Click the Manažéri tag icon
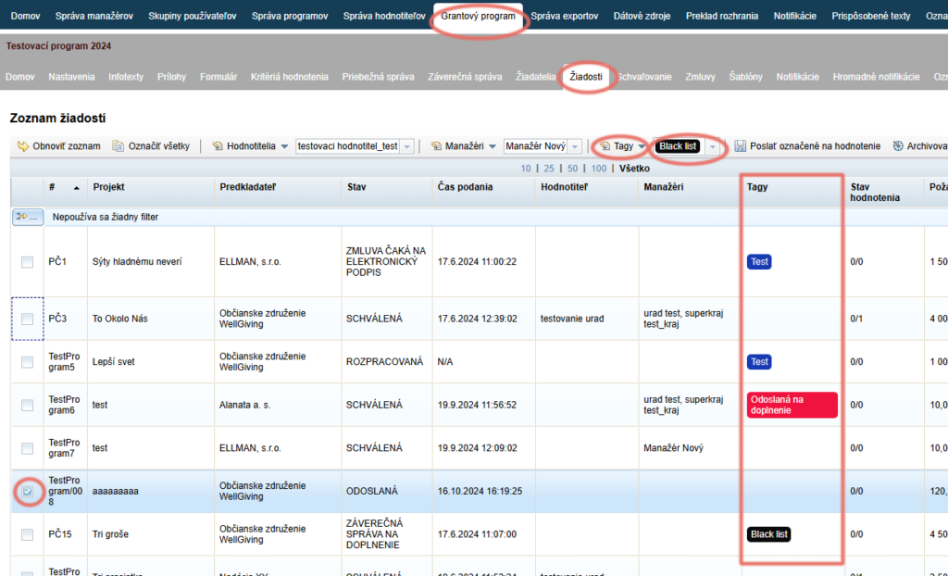The width and height of the screenshot is (948, 576). [436, 145]
